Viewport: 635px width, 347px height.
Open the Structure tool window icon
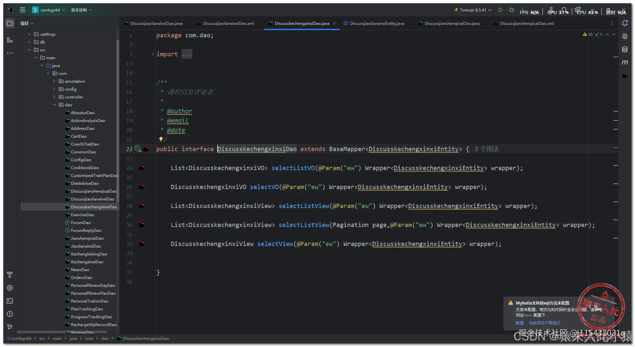point(10,40)
